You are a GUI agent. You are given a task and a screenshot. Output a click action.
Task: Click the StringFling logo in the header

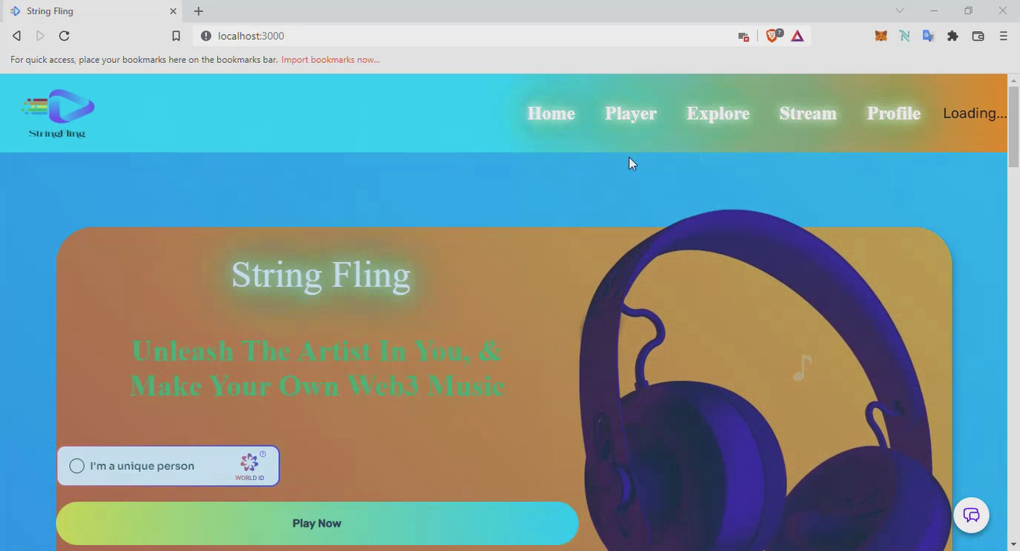tap(58, 113)
